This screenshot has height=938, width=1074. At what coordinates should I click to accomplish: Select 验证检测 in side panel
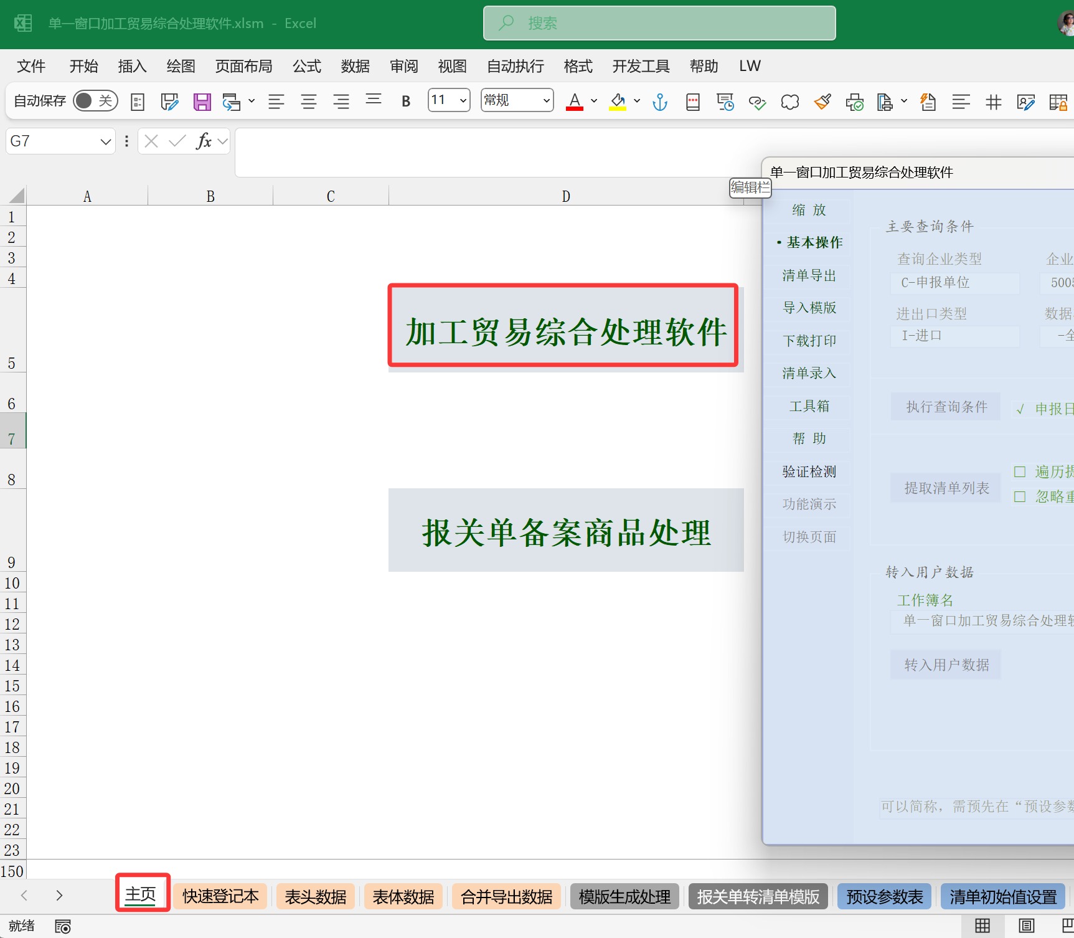pyautogui.click(x=809, y=471)
